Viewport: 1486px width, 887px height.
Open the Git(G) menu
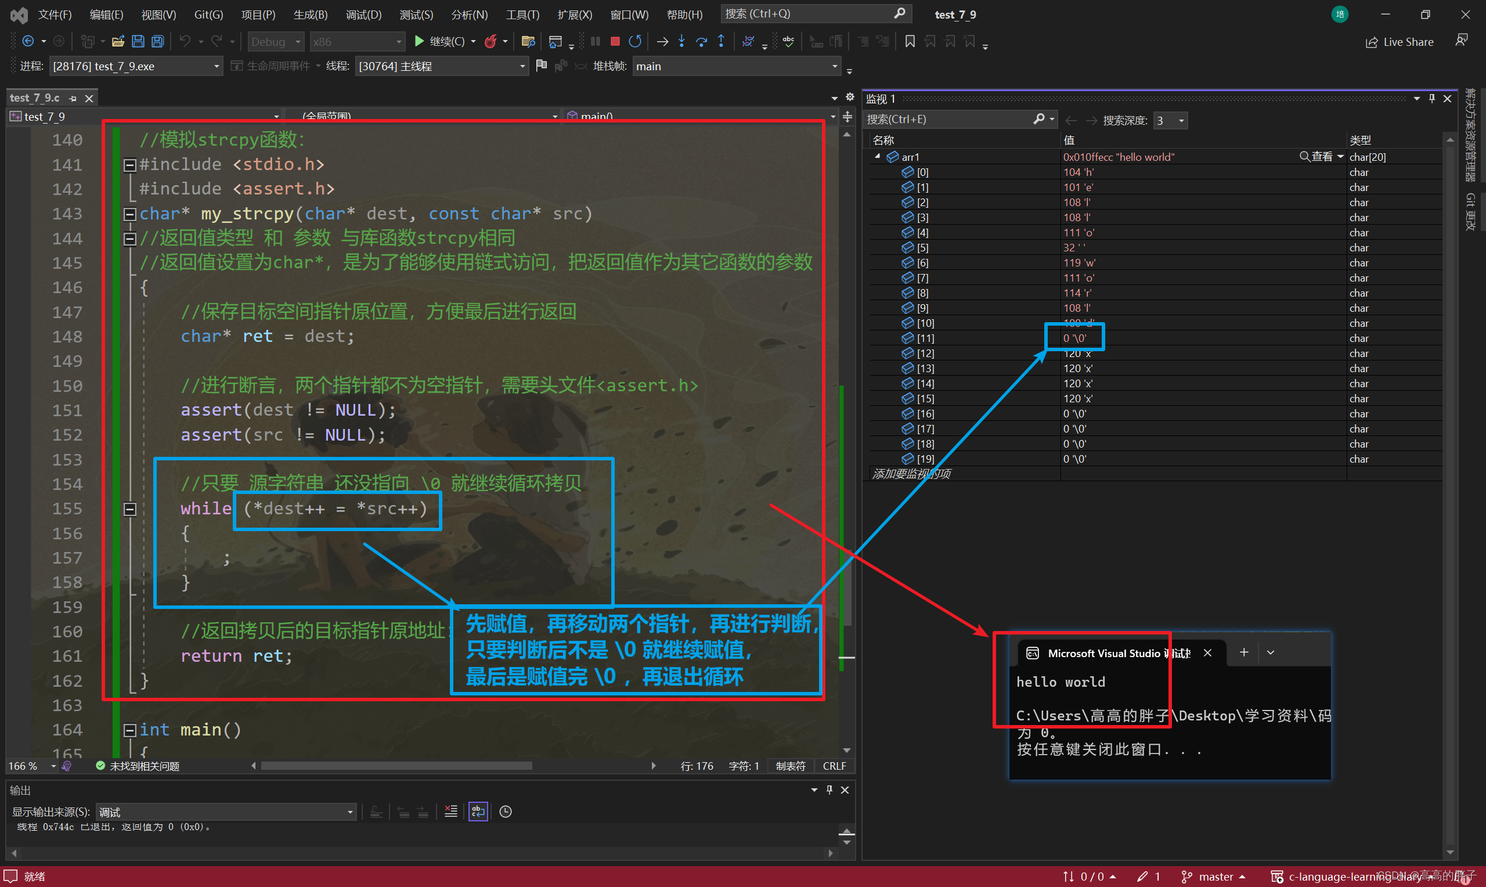coord(208,15)
